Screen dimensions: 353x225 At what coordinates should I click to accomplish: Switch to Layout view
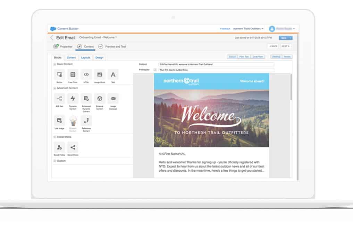tap(232, 57)
